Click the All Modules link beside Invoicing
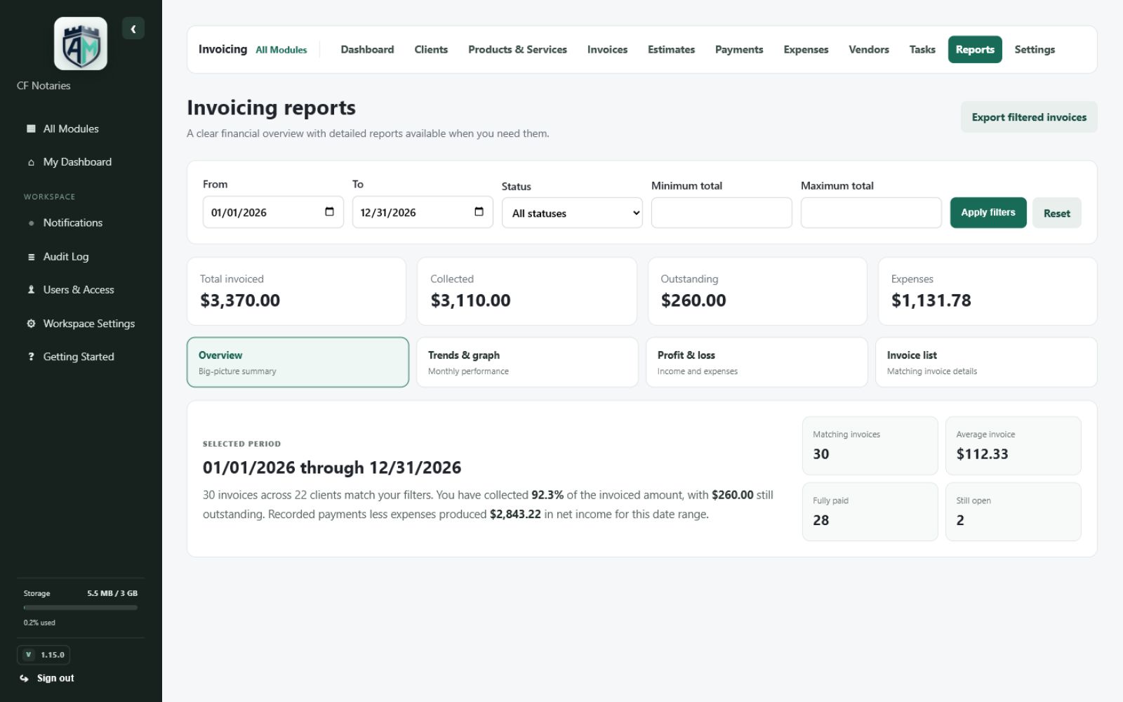 click(x=281, y=50)
